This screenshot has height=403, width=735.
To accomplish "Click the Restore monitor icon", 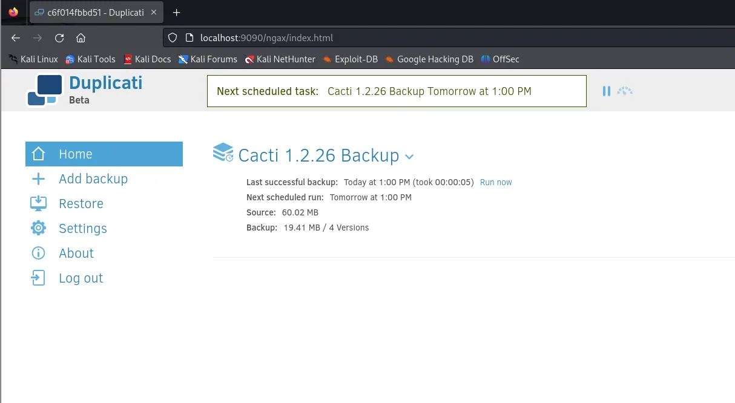I will (38, 203).
